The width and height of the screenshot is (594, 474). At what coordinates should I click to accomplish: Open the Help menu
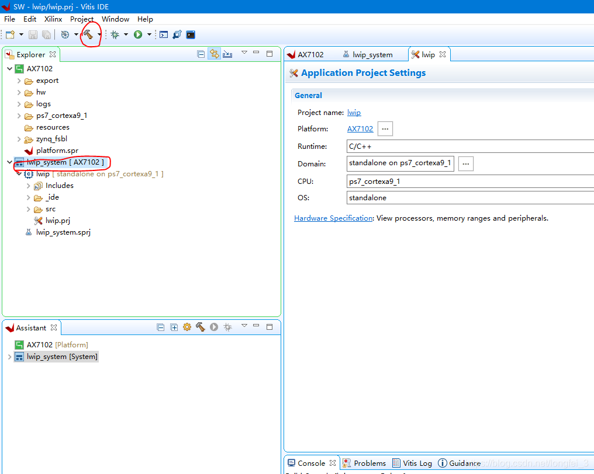(145, 19)
